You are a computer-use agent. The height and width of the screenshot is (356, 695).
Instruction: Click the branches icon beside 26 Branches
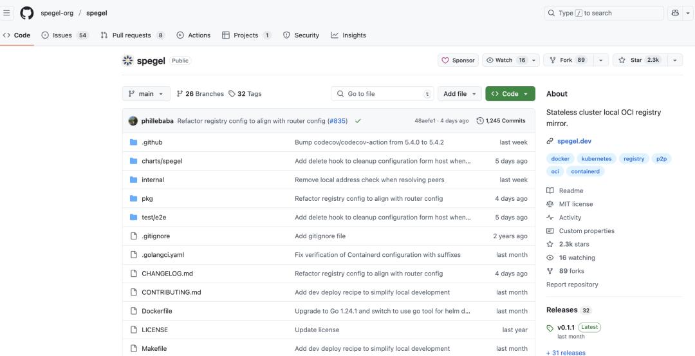point(180,93)
